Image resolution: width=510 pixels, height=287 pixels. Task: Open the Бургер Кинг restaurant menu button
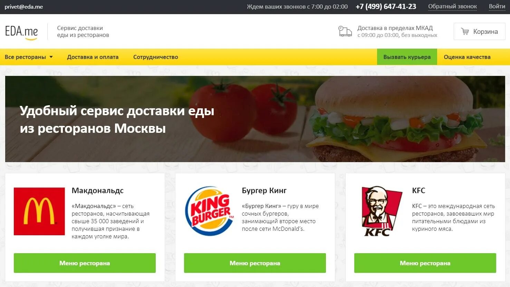pyautogui.click(x=255, y=263)
